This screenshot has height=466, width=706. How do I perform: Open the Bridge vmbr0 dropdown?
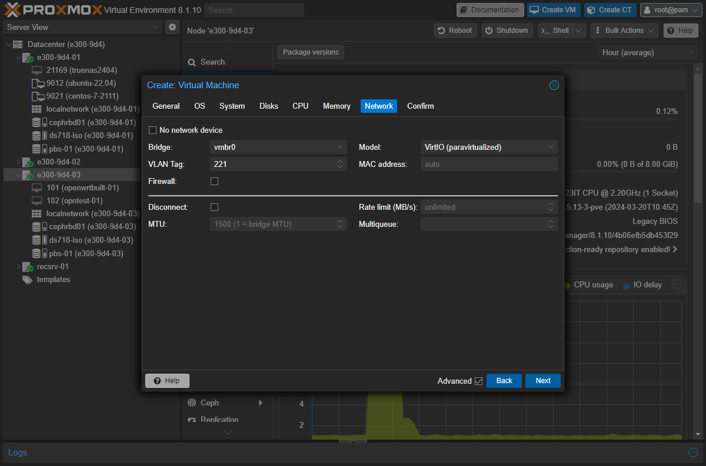click(x=341, y=147)
